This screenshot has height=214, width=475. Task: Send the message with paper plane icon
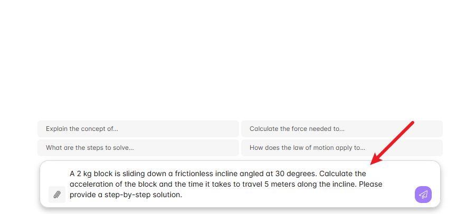423,195
